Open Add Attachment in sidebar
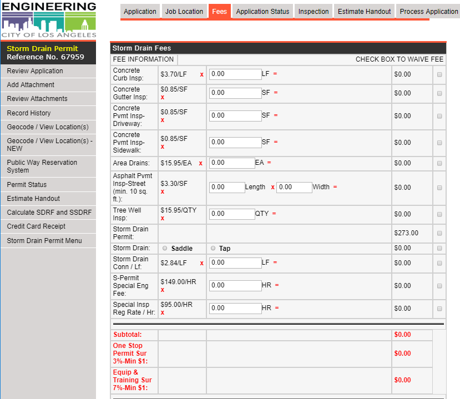460x399 pixels. (x=48, y=85)
